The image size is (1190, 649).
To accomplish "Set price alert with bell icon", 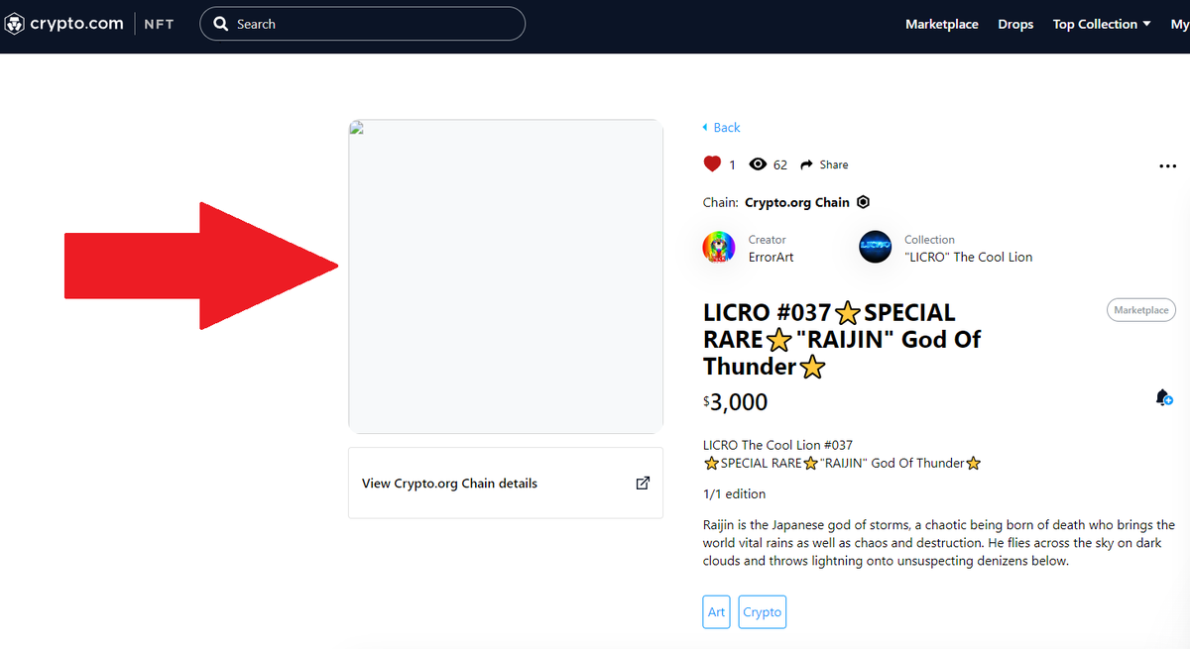I will pyautogui.click(x=1164, y=397).
